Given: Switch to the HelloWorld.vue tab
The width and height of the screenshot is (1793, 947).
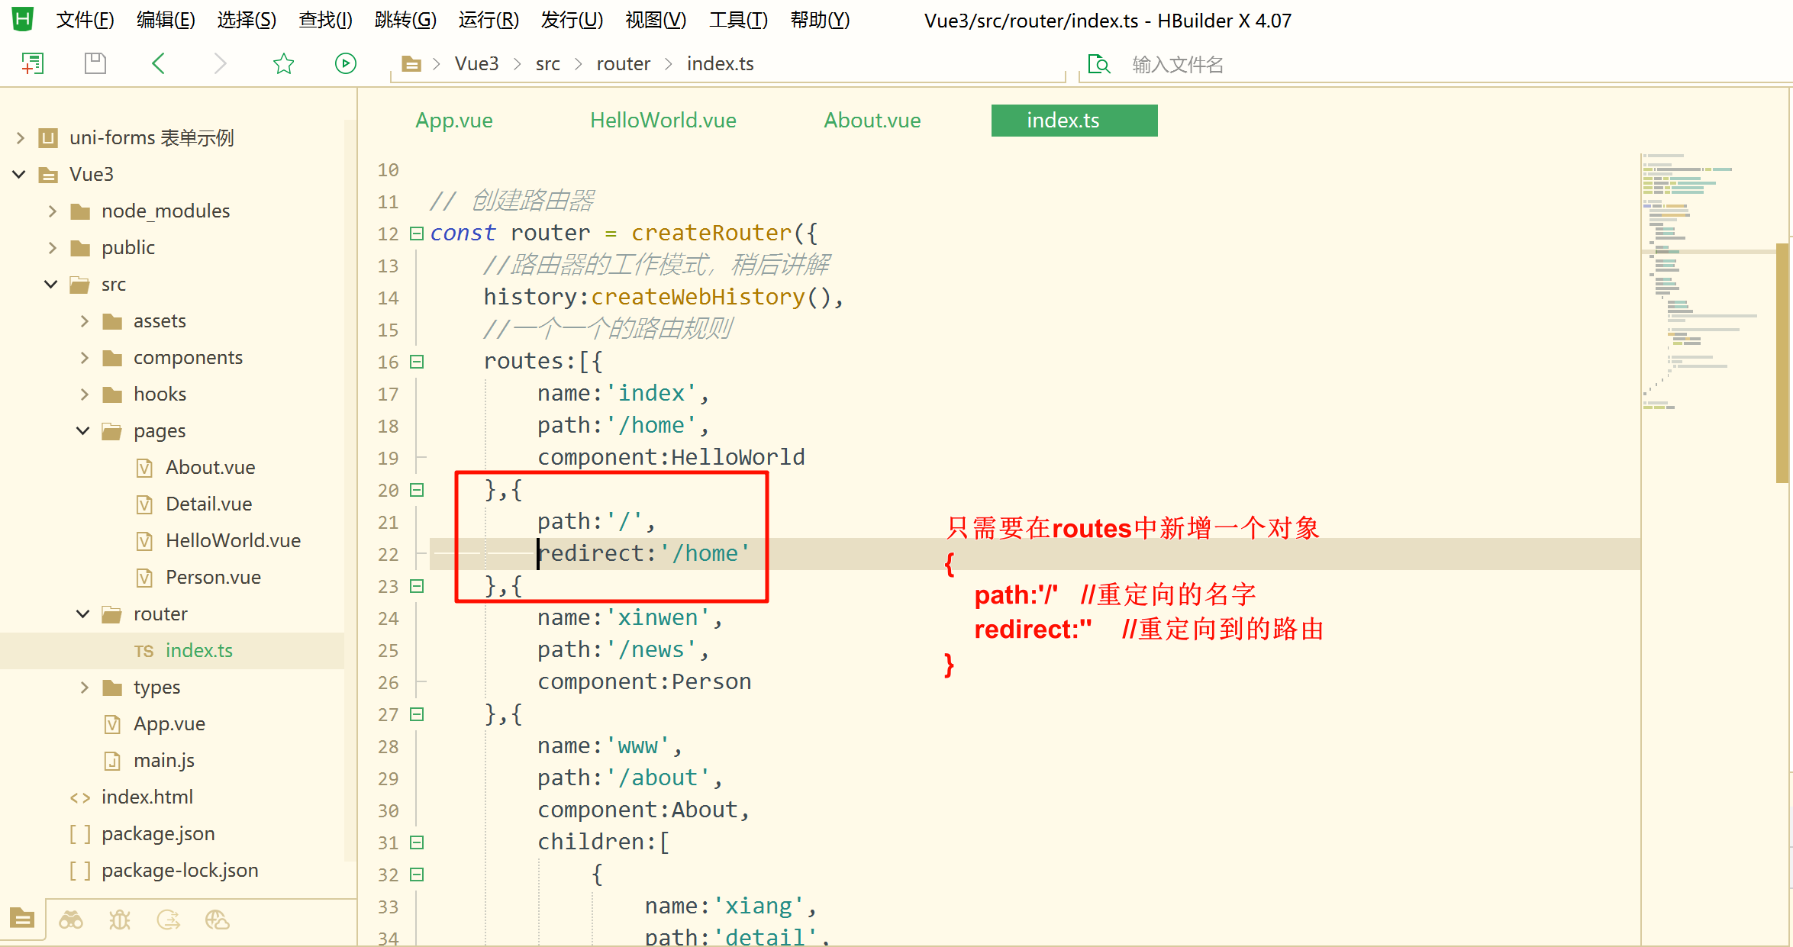Looking at the screenshot, I should (663, 121).
